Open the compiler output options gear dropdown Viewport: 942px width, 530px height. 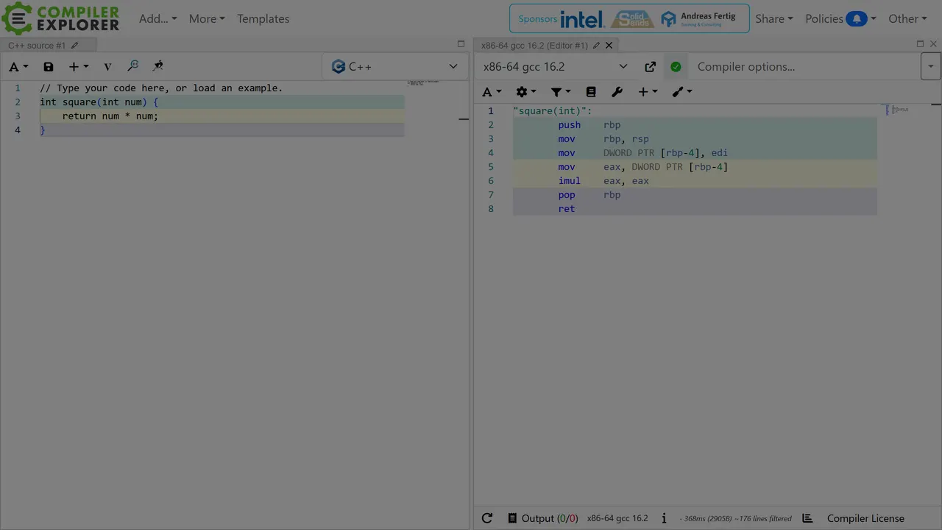point(526,92)
